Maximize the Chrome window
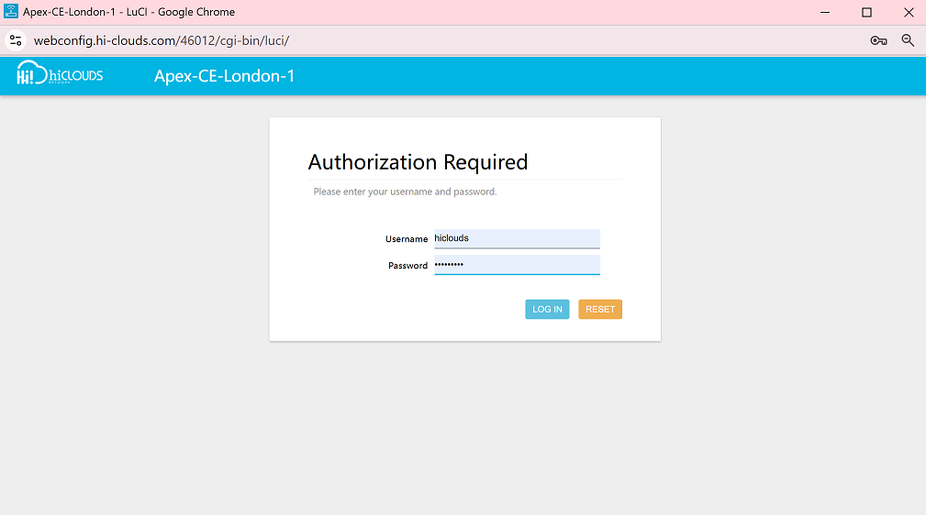 pyautogui.click(x=866, y=12)
